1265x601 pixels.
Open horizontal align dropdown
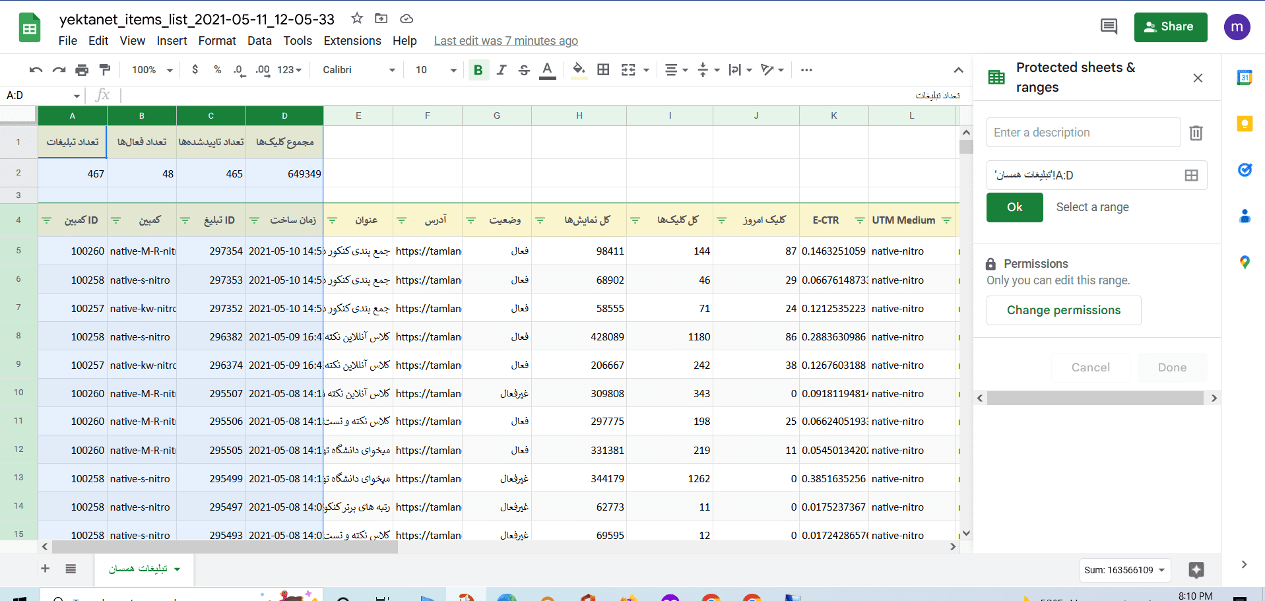point(676,70)
